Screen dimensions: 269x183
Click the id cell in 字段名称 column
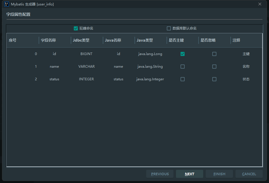pos(54,54)
